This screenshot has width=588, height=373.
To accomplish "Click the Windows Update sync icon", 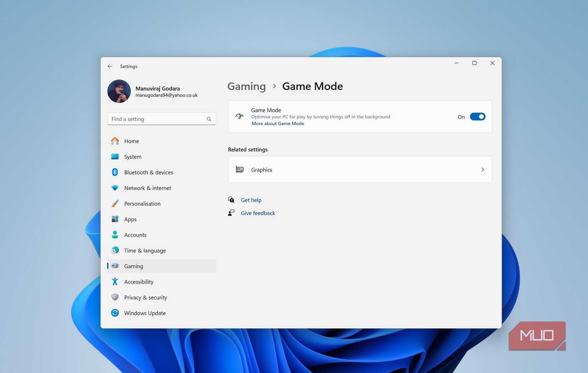I will 115,313.
